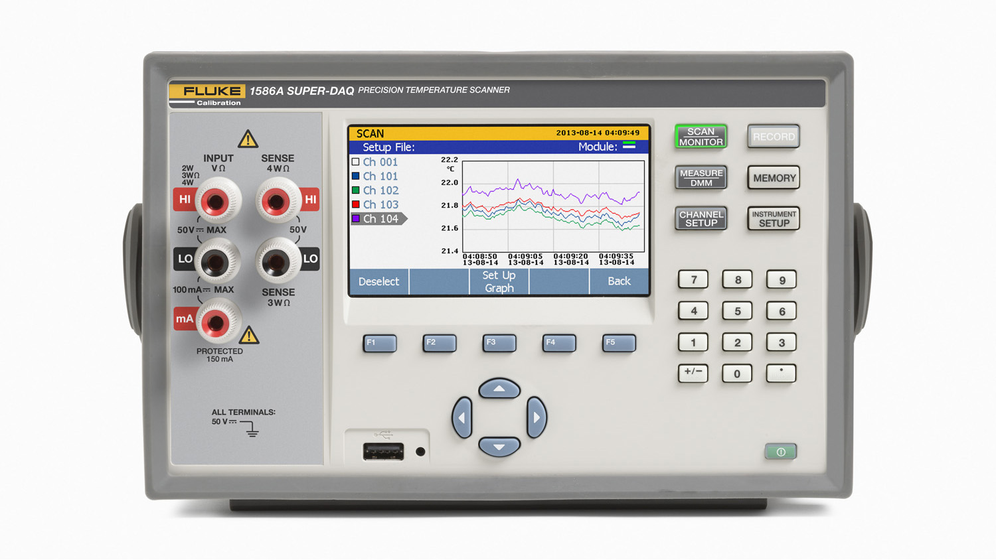Click the SCAN title on screen
Screen dimensions: 996x560
[370, 133]
